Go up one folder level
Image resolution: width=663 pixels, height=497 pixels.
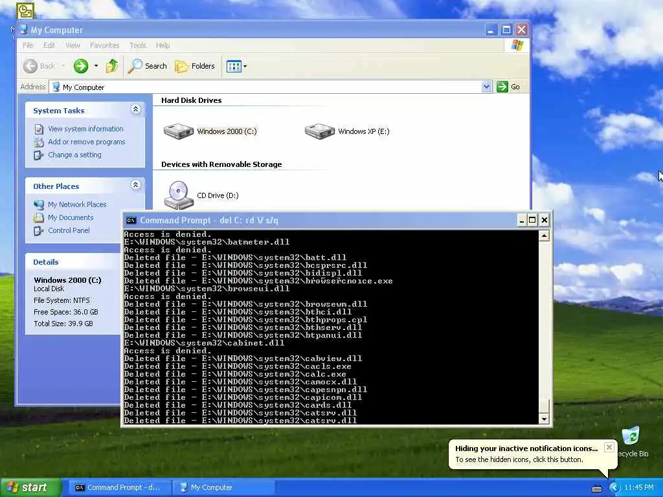[112, 66]
